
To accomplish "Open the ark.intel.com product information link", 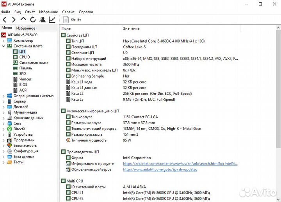I will pos(180,163).
